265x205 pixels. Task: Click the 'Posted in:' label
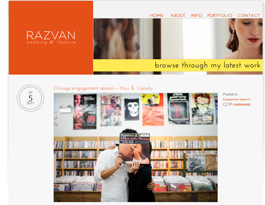(x=231, y=94)
